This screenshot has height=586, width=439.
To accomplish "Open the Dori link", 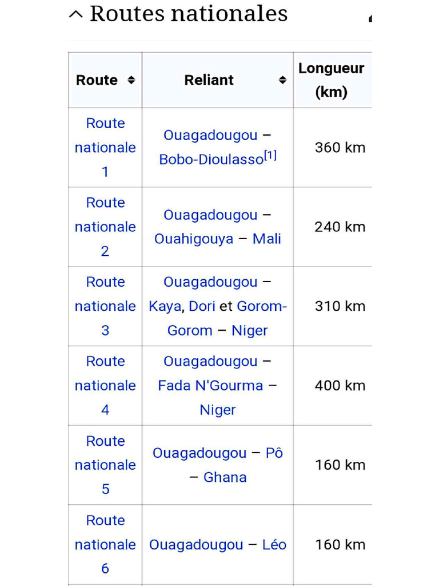I will tap(202, 306).
